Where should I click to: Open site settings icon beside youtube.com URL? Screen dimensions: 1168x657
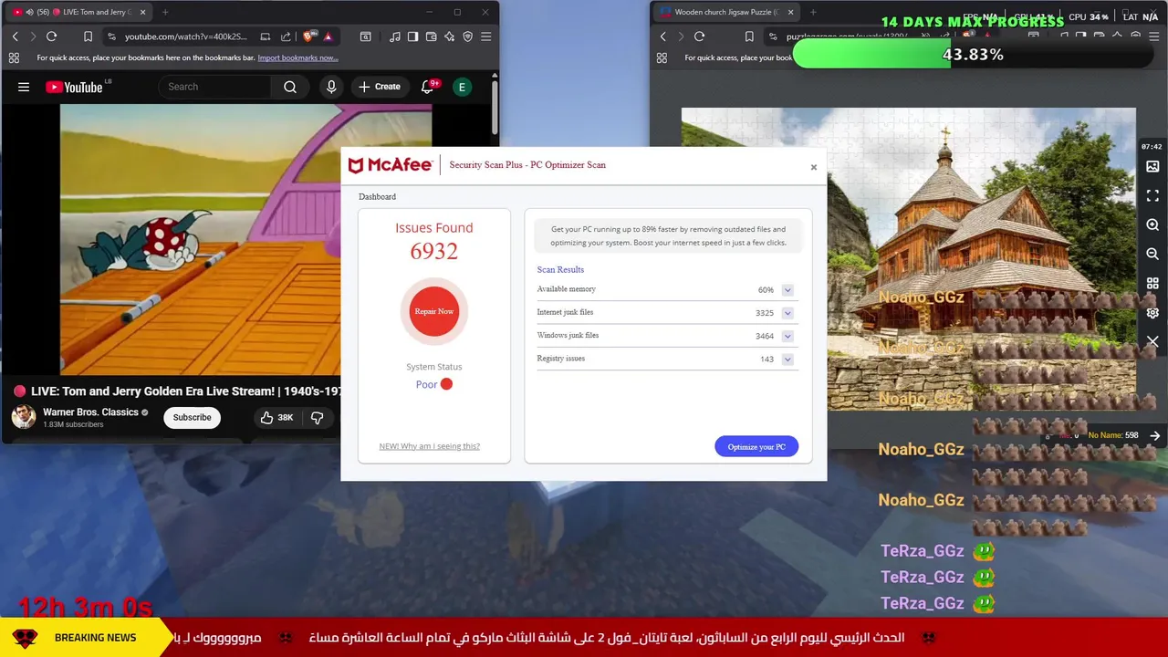coord(110,36)
